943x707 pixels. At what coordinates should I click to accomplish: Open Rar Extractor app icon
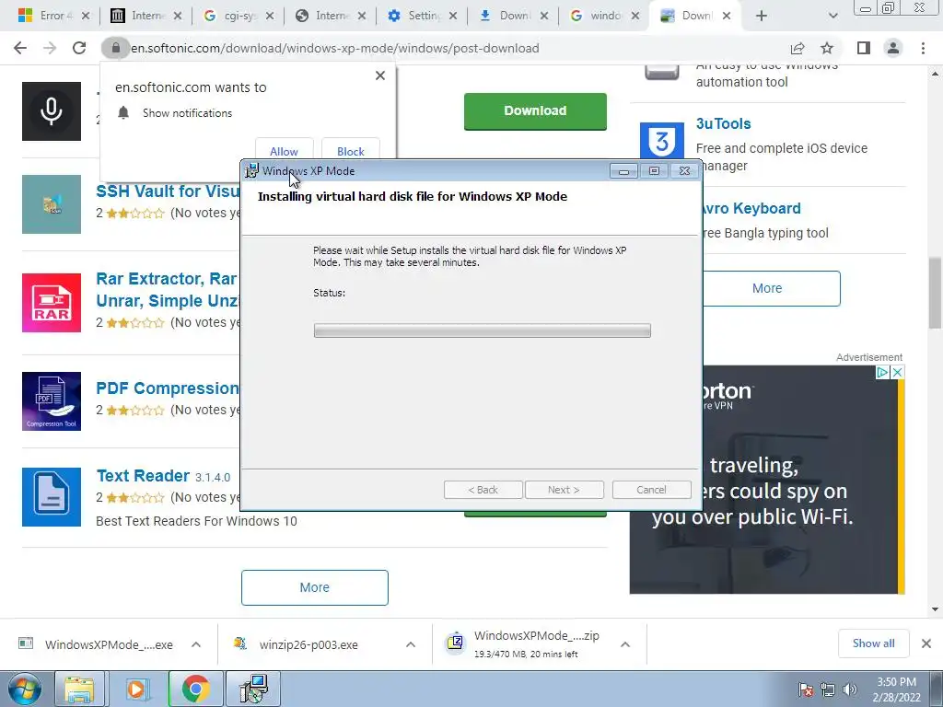[52, 302]
